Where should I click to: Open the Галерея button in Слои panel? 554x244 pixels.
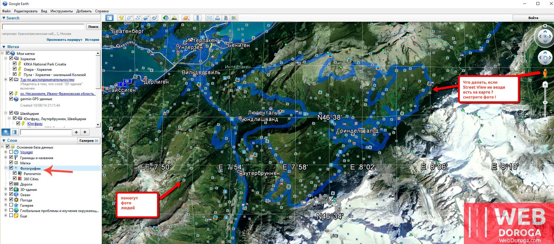89,141
